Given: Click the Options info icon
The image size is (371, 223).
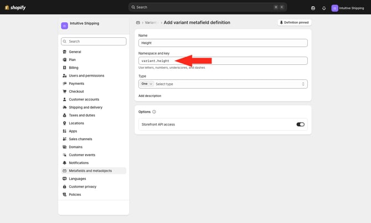Looking at the screenshot, I should tap(154, 112).
